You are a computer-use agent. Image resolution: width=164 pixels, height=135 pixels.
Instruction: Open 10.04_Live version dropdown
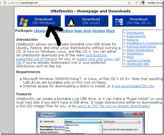[122, 122]
